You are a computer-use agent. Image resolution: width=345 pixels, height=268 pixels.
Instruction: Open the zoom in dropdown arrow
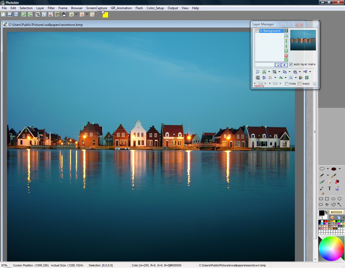tap(76, 14)
